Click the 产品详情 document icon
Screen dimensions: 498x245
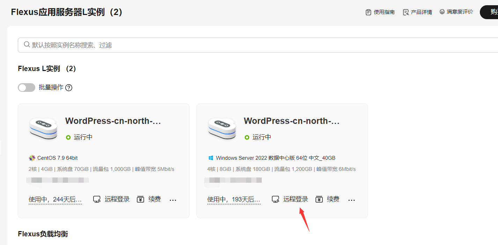[406, 12]
